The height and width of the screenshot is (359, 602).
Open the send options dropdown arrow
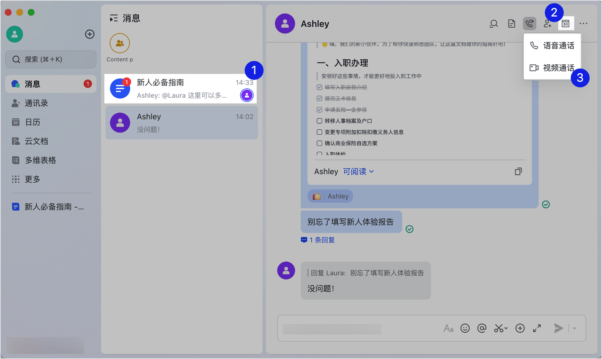[575, 328]
